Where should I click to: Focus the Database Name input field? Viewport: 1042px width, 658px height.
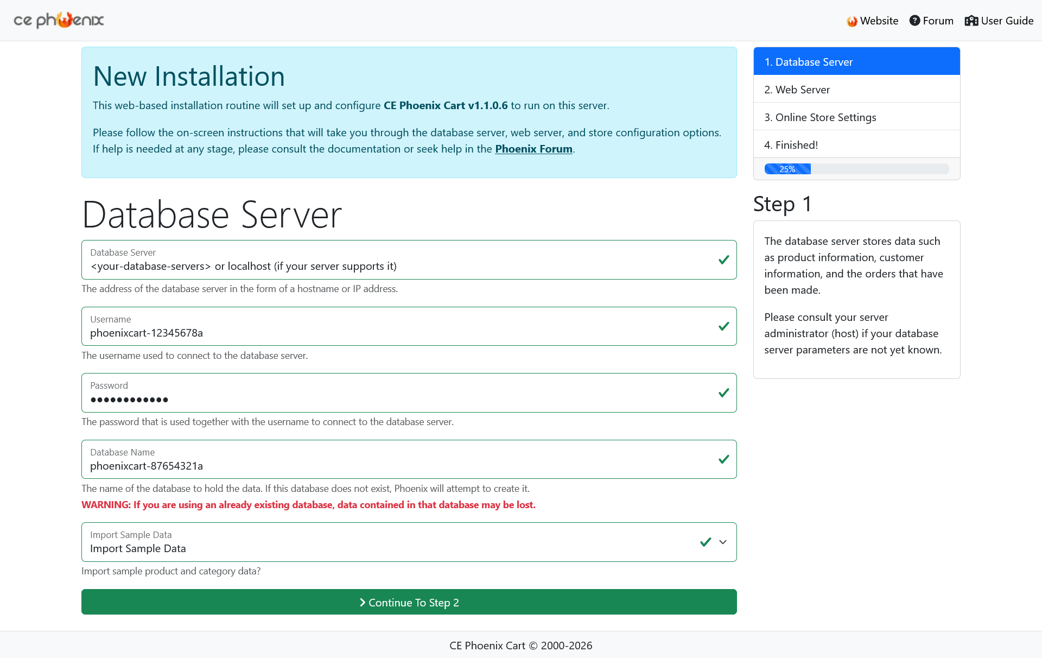(x=409, y=459)
